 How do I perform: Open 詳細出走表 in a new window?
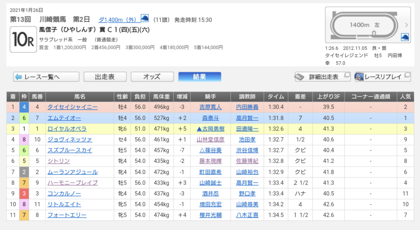tap(322, 77)
